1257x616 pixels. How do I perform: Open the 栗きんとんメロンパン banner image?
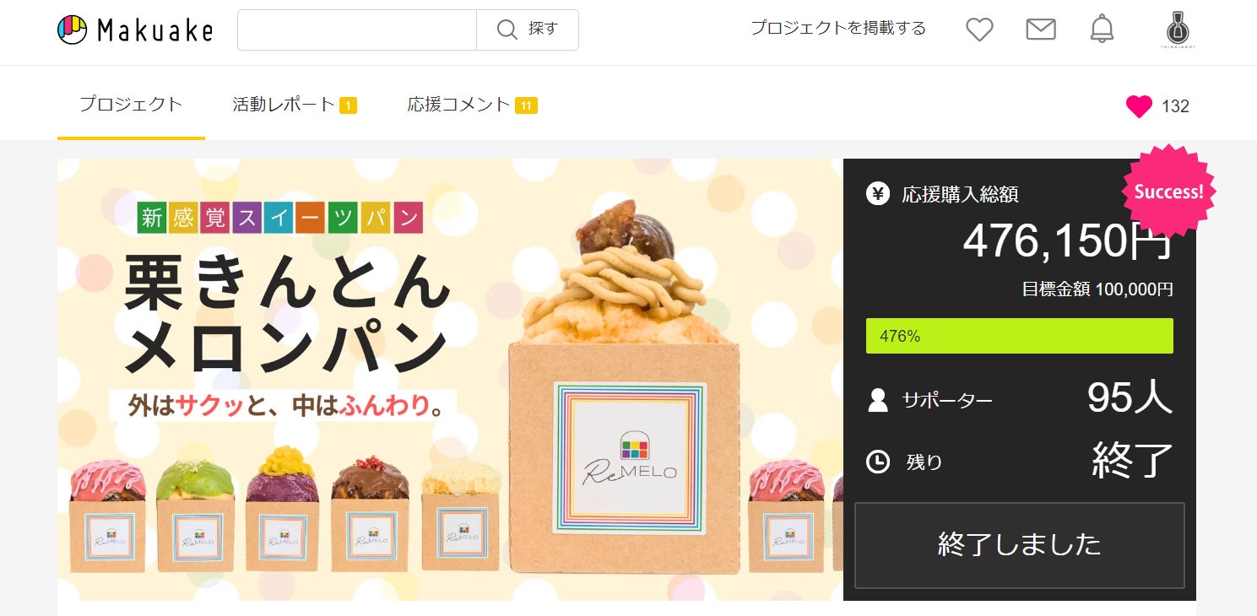(450, 380)
